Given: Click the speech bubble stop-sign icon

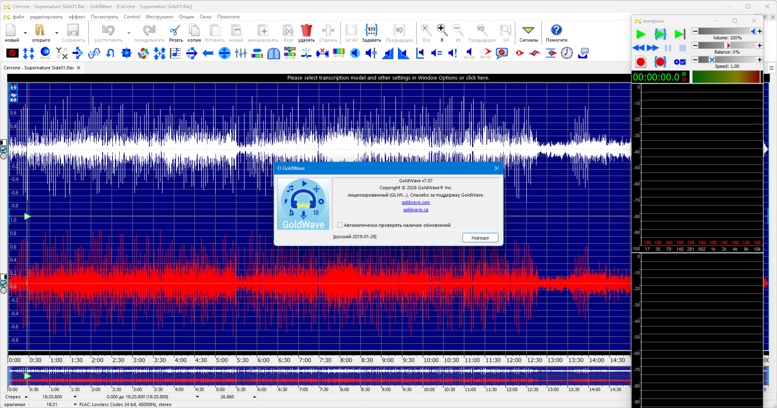Looking at the screenshot, I should pos(502,53).
